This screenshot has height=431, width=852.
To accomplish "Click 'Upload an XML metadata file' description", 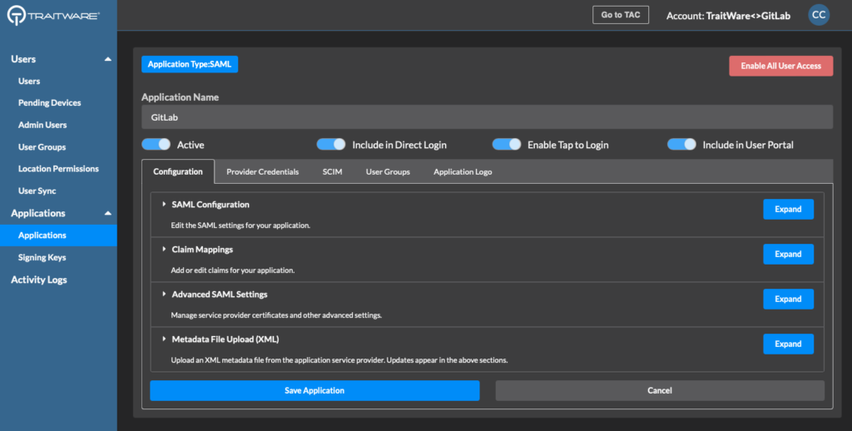I will click(x=339, y=359).
